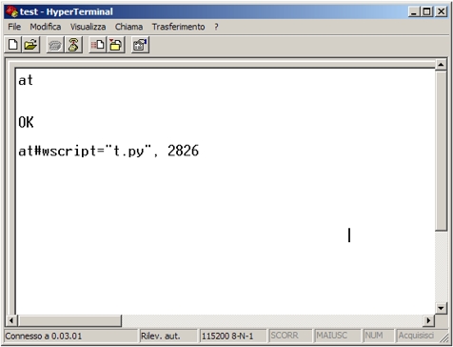The width and height of the screenshot is (453, 347).
Task: Click the grayed Connect phone icon
Action: [x=55, y=45]
